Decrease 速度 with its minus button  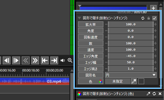click(106, 50)
